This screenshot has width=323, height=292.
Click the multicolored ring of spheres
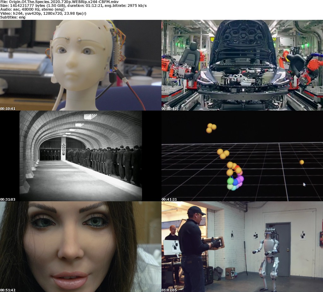coord(235,177)
